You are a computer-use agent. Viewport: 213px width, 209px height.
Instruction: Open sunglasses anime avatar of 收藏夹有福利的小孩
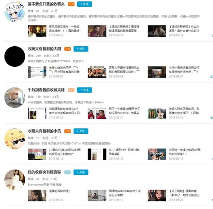point(15,139)
